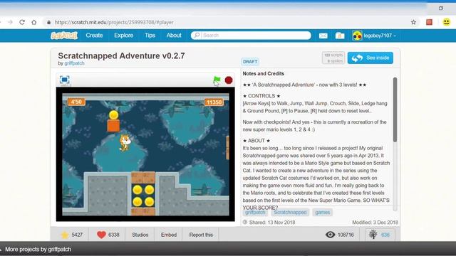Click the search magnifier icon
The width and height of the screenshot is (456, 256).
pyautogui.click(x=197, y=35)
